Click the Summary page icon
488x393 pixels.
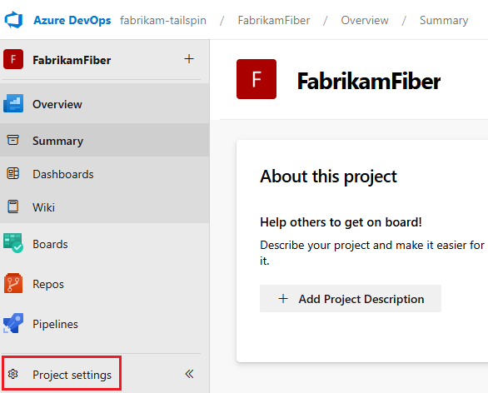pyautogui.click(x=12, y=140)
